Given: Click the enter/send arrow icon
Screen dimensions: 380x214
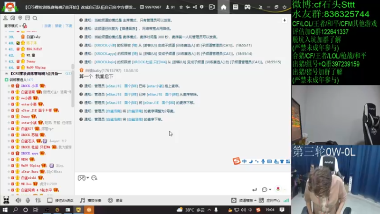Looking at the screenshot, I should [254, 189].
